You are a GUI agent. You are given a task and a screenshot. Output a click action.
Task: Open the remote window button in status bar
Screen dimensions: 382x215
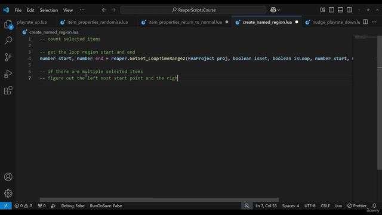(x=5, y=205)
